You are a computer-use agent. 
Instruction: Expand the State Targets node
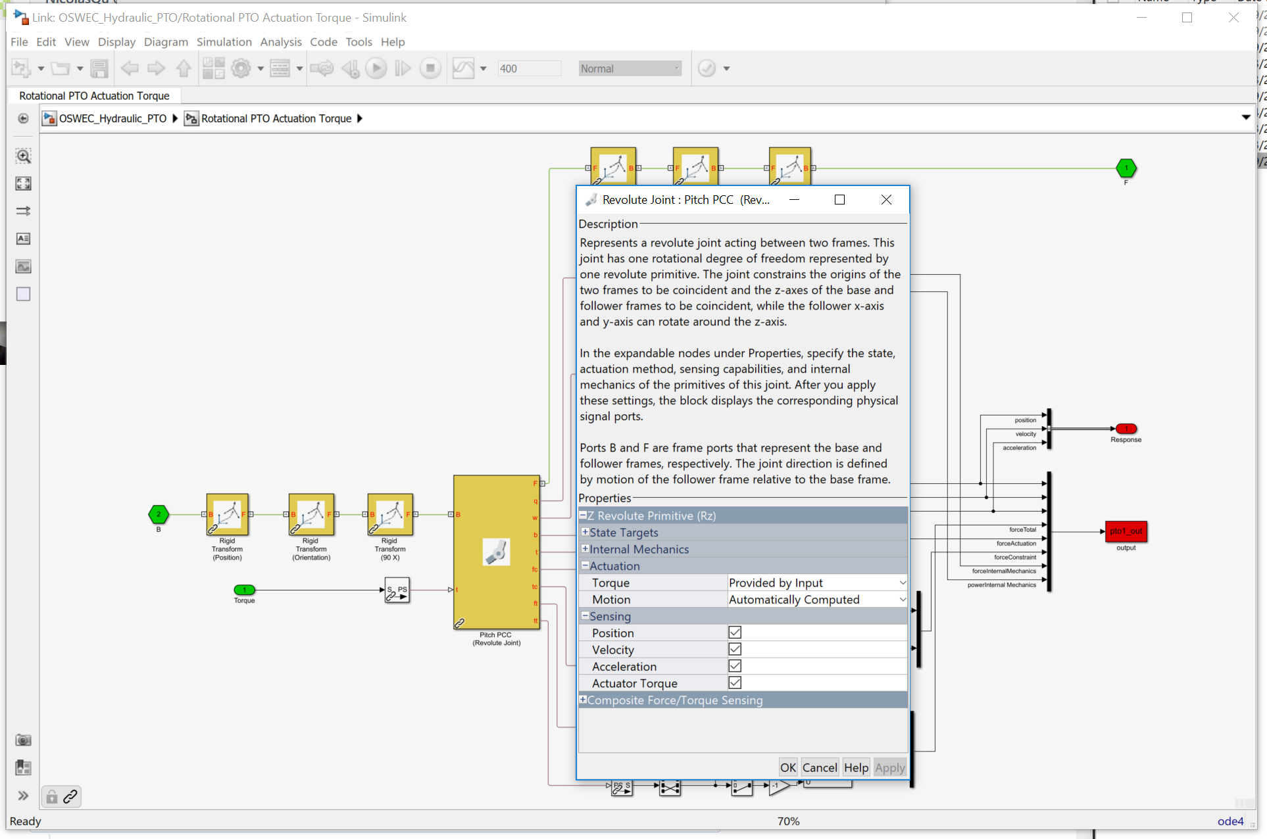(585, 532)
